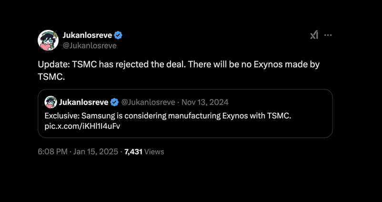Click the 6:08 PM tweet time

tap(52, 152)
